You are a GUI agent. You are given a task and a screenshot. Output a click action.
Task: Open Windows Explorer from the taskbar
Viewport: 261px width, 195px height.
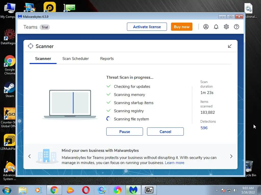(23, 190)
